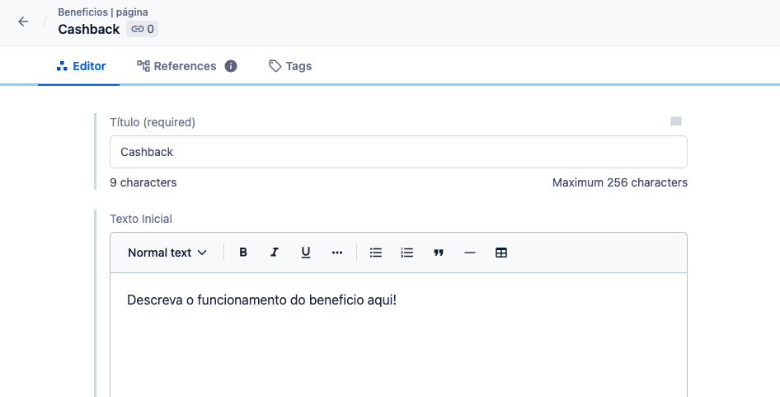Open the incoming links count badge
The image size is (780, 397).
pos(142,29)
